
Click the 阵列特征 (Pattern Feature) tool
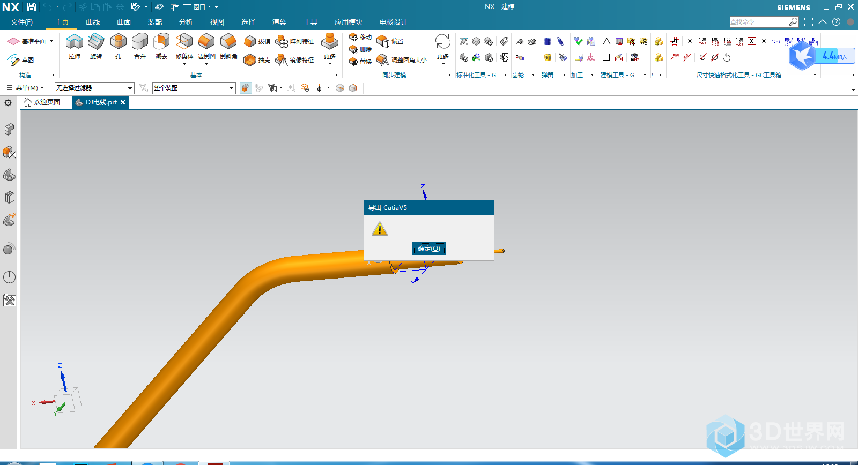[294, 41]
